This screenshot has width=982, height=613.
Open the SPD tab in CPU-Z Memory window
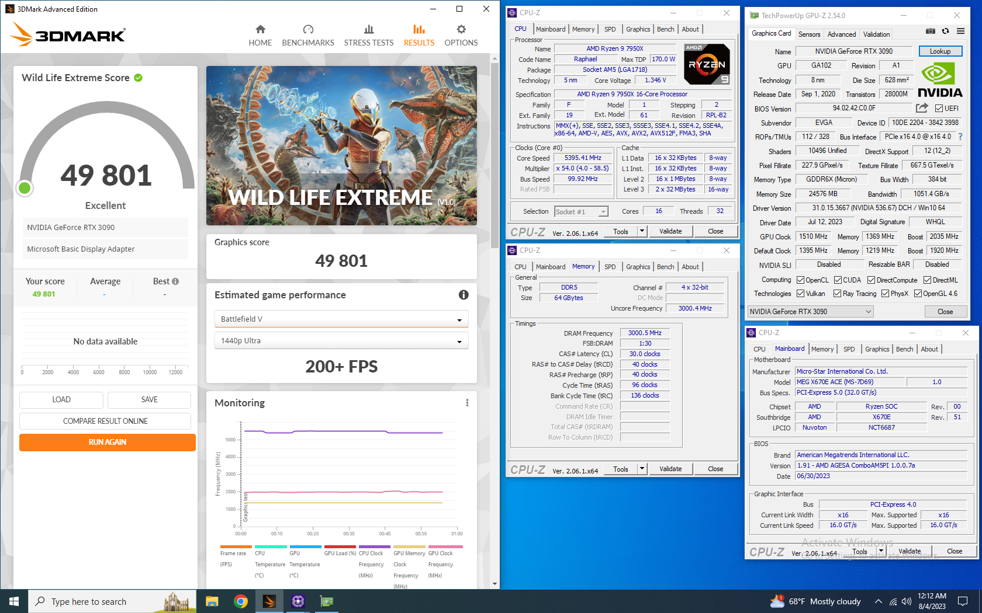click(x=610, y=267)
